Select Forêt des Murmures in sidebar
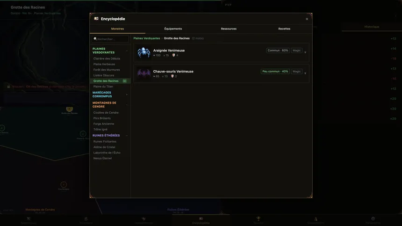 pyautogui.click(x=107, y=70)
